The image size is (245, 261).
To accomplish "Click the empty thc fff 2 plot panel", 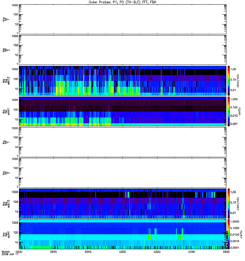I will [x=123, y=173].
